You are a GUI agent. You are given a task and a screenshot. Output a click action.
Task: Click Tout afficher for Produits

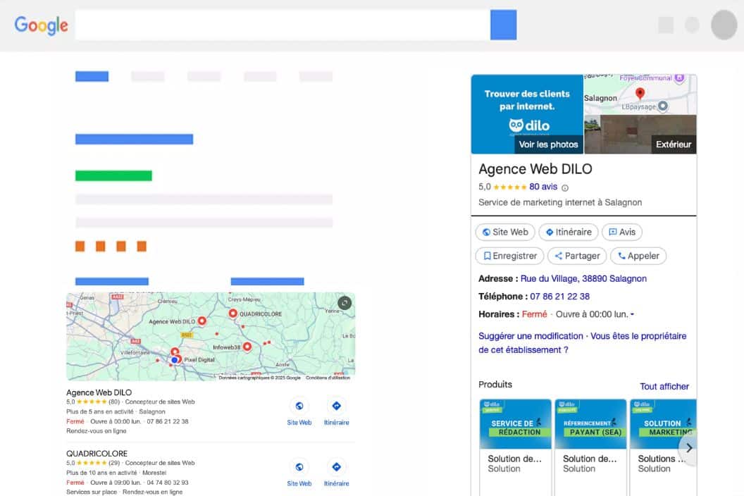pyautogui.click(x=664, y=386)
